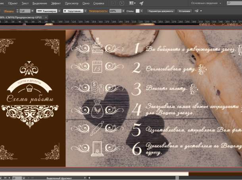Open the Эффект menu

(x=56, y=3)
